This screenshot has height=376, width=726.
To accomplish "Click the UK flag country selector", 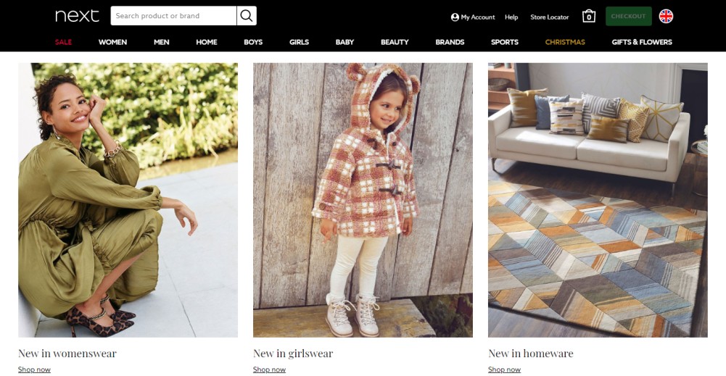I will click(x=666, y=16).
